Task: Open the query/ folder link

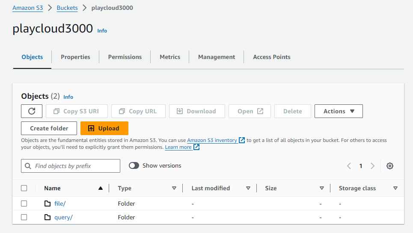Action: click(63, 217)
